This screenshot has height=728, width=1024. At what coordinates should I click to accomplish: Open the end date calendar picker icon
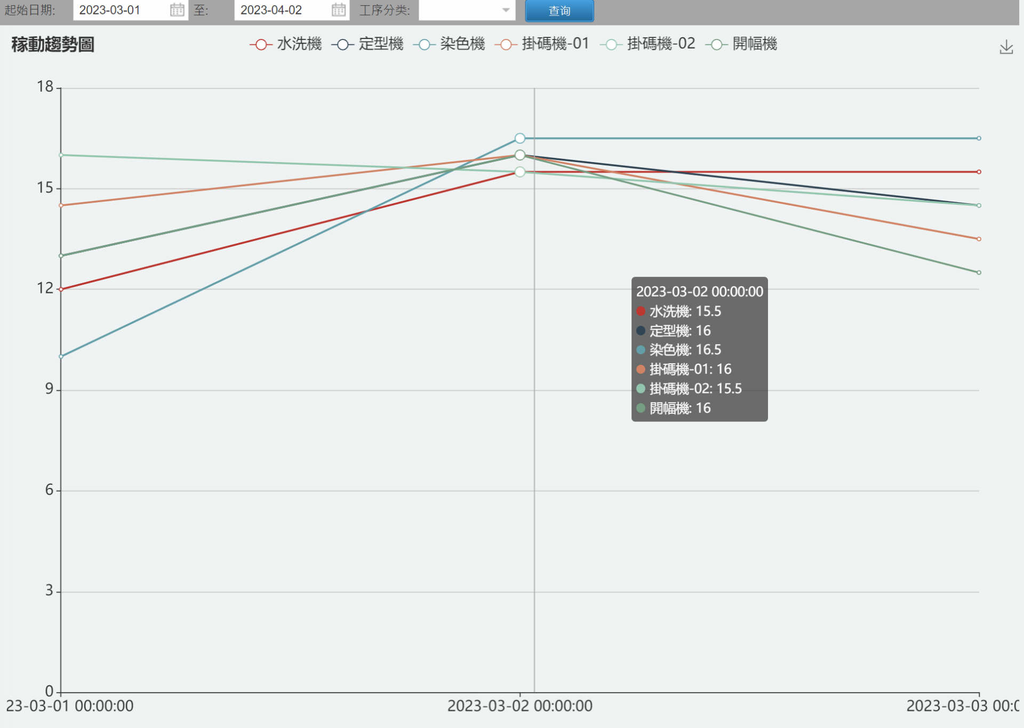pyautogui.click(x=339, y=10)
